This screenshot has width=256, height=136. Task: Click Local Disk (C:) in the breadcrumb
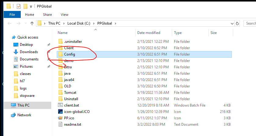coord(79,23)
